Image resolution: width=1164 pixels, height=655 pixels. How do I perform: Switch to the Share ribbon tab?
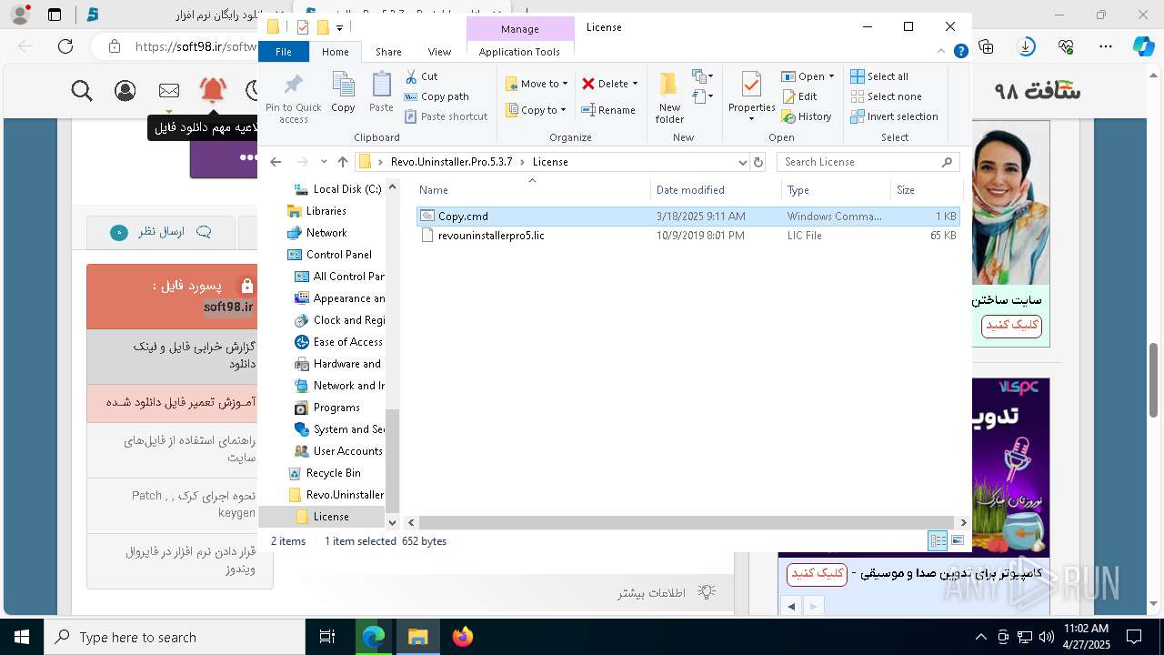(x=388, y=52)
